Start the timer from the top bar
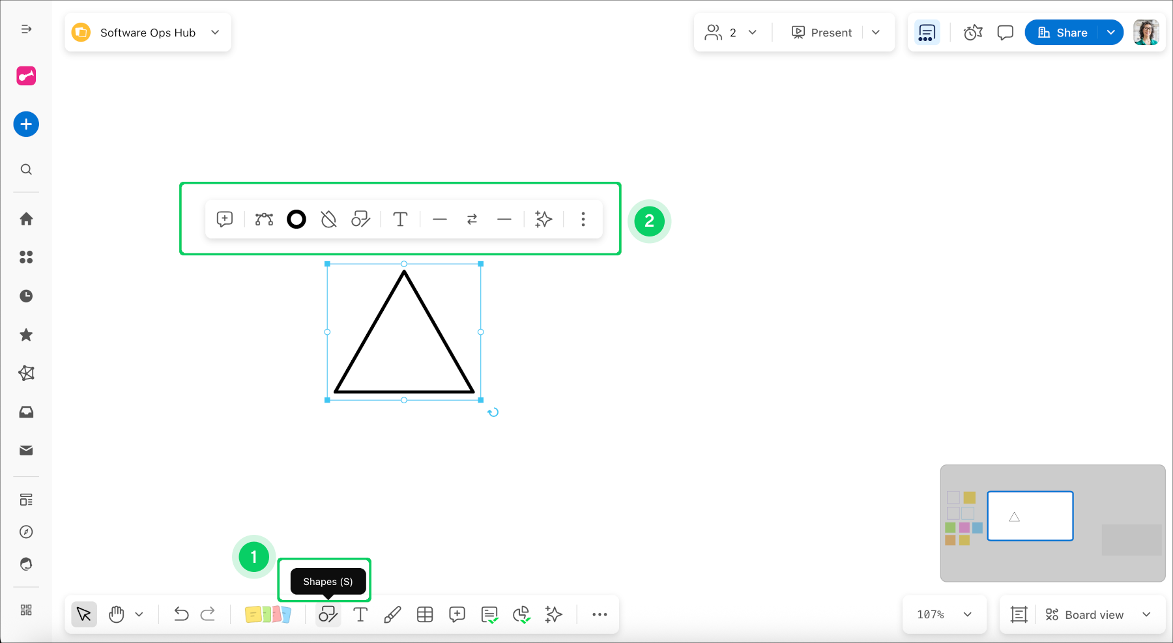Viewport: 1173px width, 643px height. 972,32
